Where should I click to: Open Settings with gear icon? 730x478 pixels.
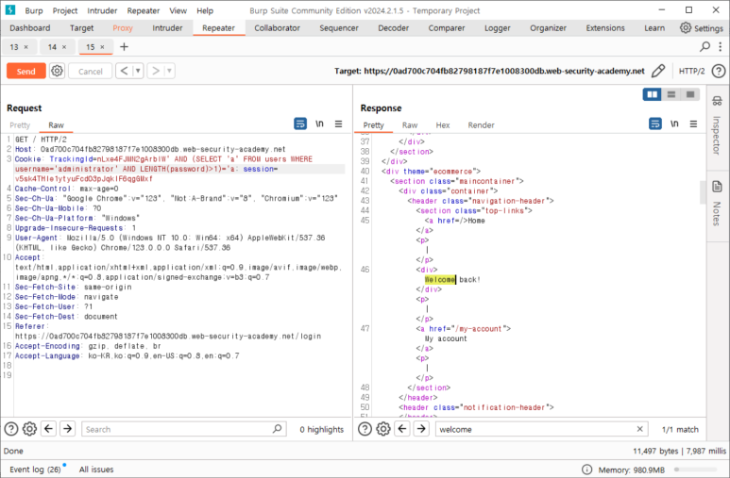coord(701,28)
